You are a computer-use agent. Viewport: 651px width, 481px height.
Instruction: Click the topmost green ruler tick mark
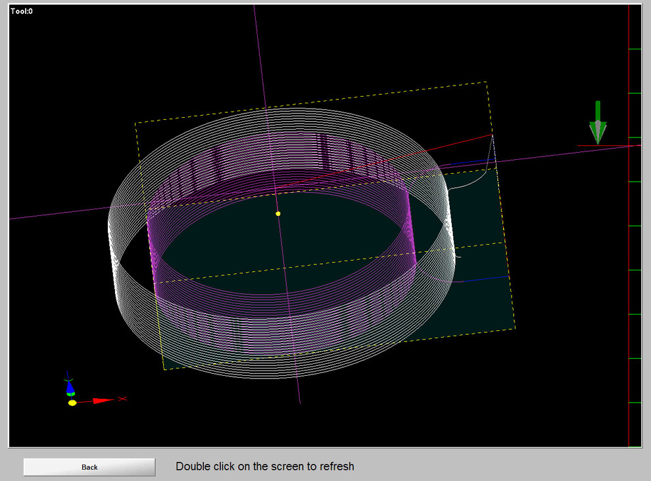pyautogui.click(x=635, y=49)
